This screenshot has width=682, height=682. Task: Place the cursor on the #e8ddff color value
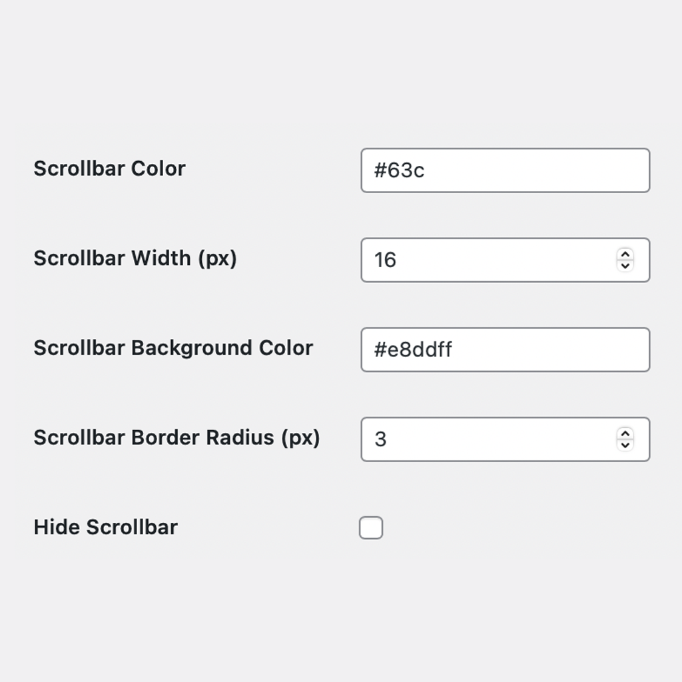click(413, 350)
